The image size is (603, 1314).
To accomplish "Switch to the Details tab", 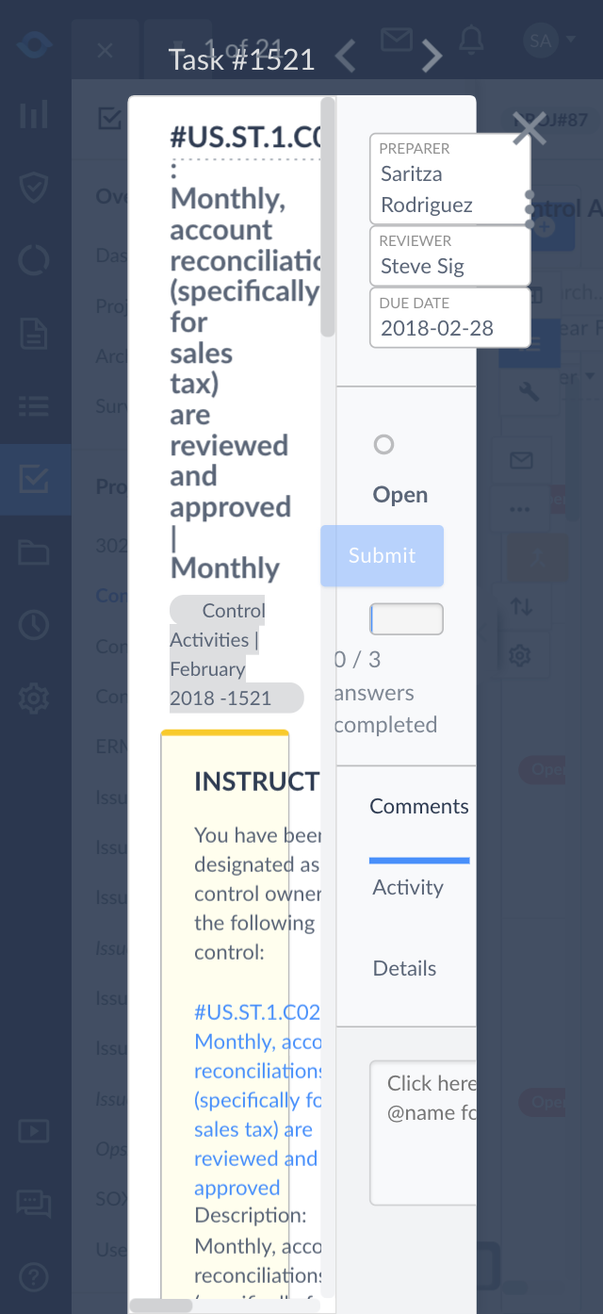I will click(x=404, y=968).
